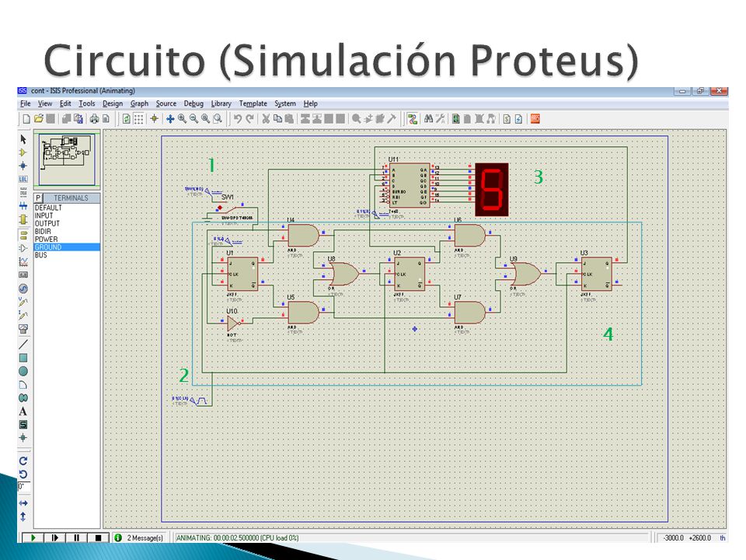Click the overview thumbnail of the schematic
This screenshot has height=560, width=746.
[67, 159]
